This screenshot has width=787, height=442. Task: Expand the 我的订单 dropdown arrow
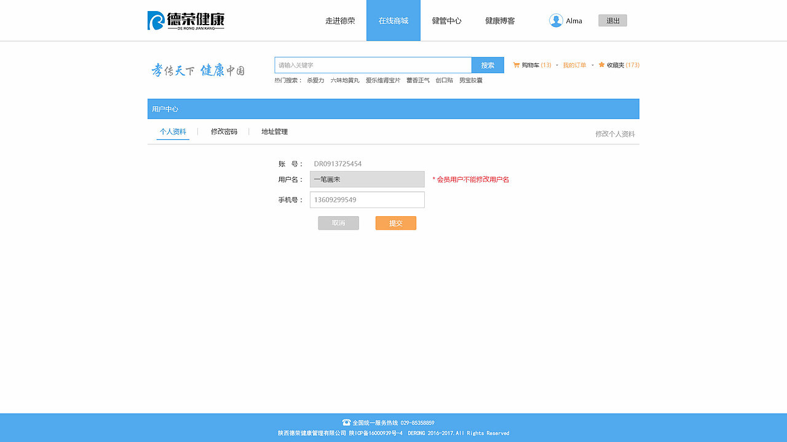tap(591, 64)
